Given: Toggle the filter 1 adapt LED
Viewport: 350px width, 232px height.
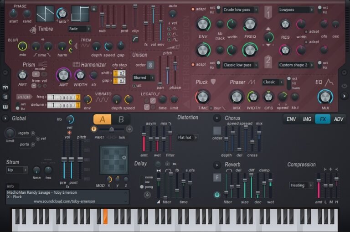Looking at the screenshot, I should click(x=193, y=9).
